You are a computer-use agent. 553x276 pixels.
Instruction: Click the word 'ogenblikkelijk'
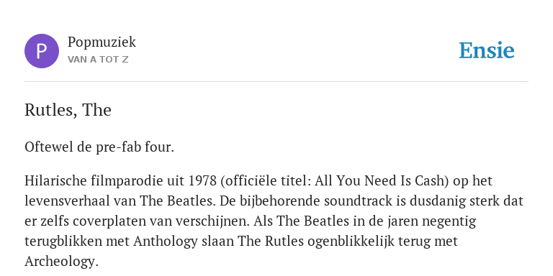pos(351,241)
